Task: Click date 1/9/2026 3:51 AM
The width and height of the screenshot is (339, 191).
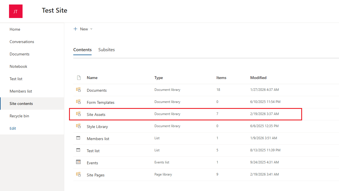Action: tap(263, 138)
